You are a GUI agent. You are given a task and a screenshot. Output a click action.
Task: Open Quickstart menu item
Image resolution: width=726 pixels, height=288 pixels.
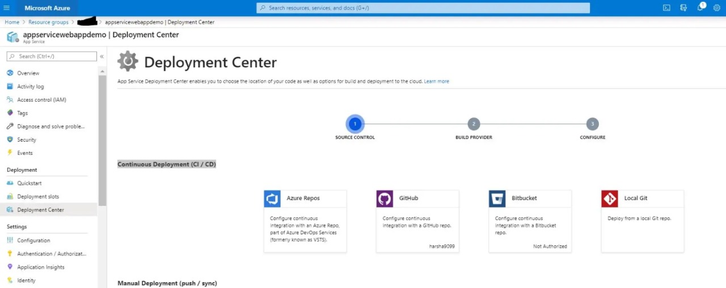[x=29, y=183]
